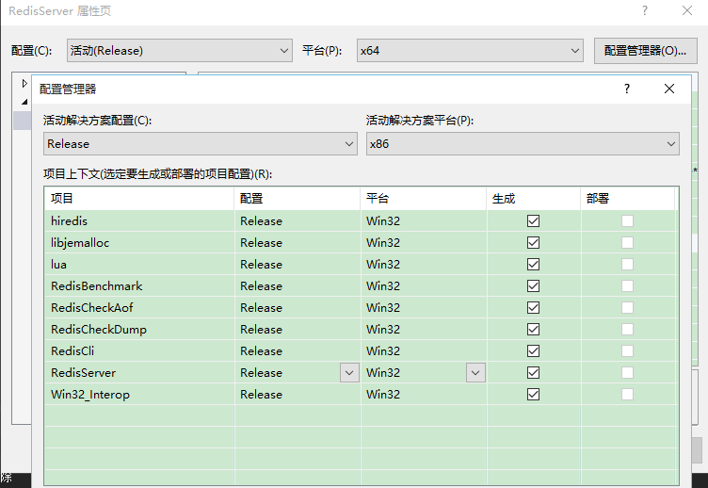Image resolution: width=708 pixels, height=488 pixels.
Task: Open 活动解决方案配置 dropdown showing Release
Action: [x=201, y=144]
